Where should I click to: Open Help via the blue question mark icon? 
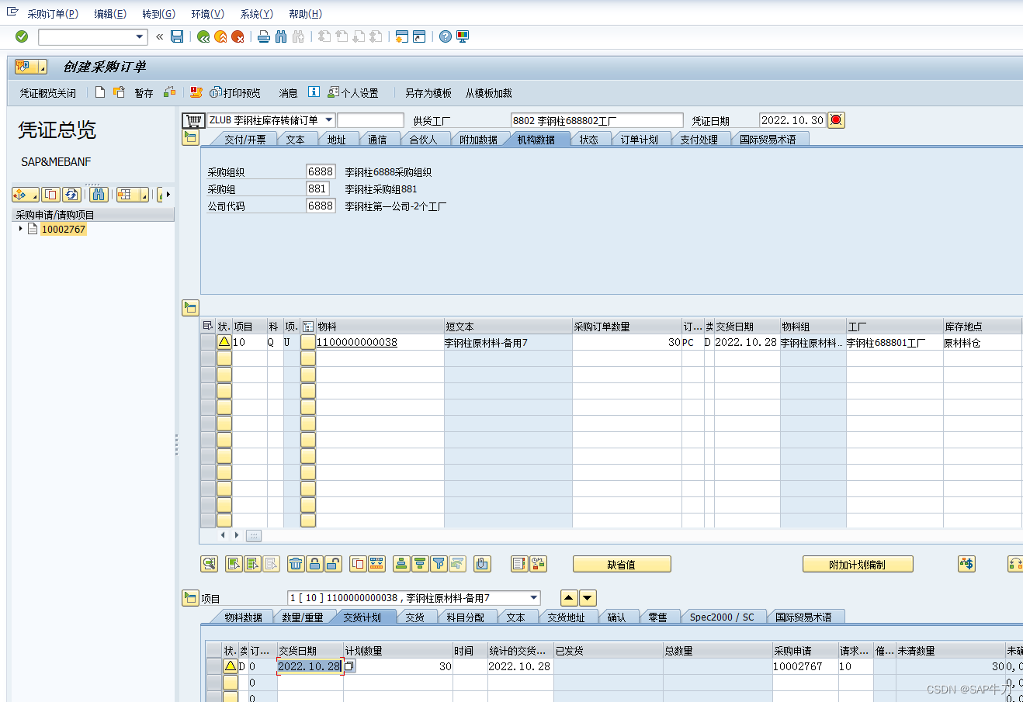click(x=446, y=36)
